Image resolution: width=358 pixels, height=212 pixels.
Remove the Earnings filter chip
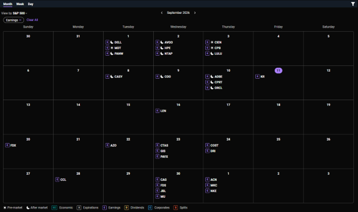[x=20, y=20]
